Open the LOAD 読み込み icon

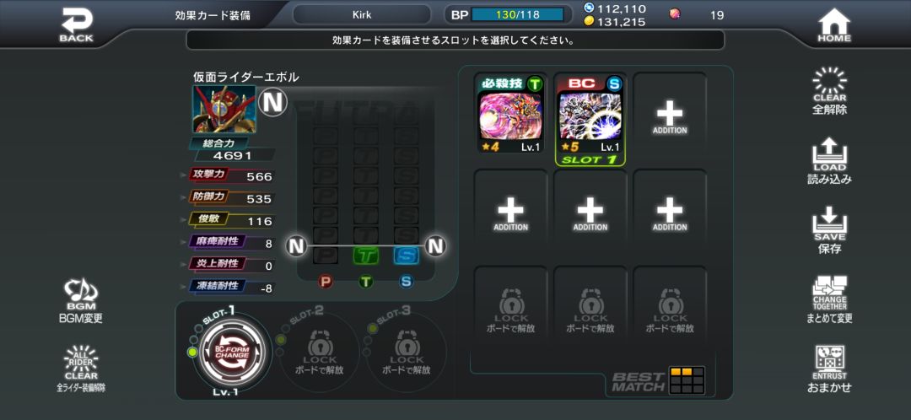[x=830, y=161]
